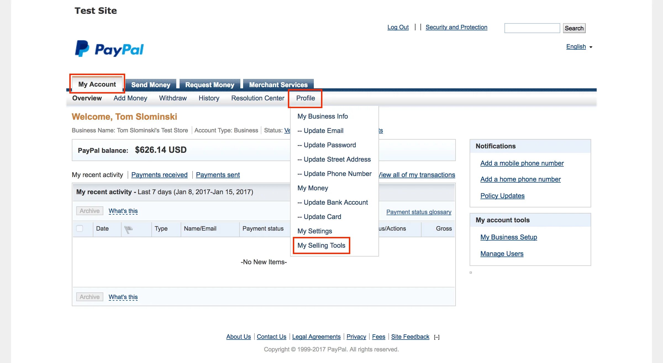Go to the History subtab
The image size is (663, 363).
pyautogui.click(x=209, y=98)
